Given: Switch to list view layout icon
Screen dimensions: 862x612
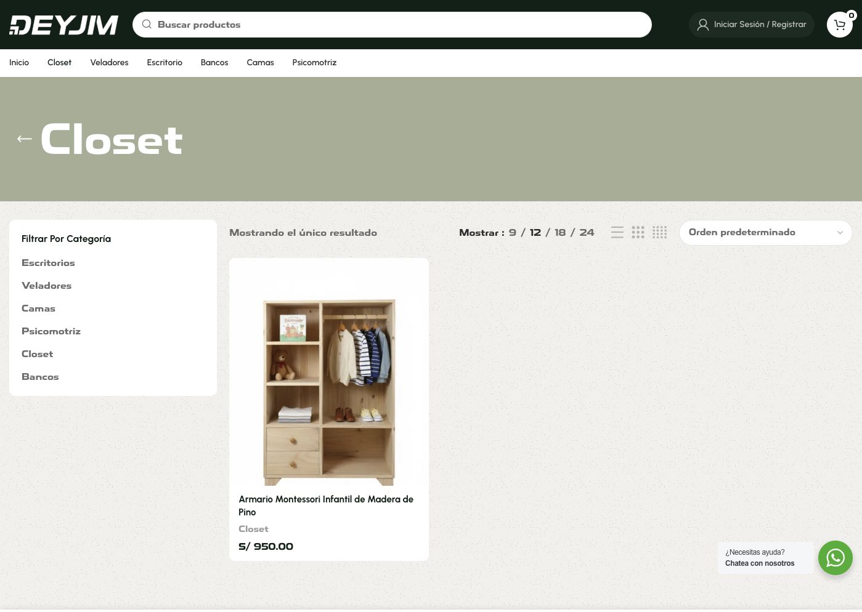Looking at the screenshot, I should point(617,232).
